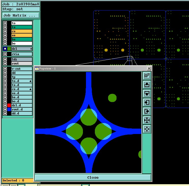Screen dimensions: 189x186
Task: Click the drl layer grid indicator icon
Action: tap(31, 49)
